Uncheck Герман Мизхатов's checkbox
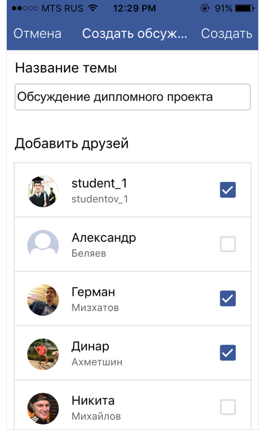This screenshot has width=265, height=430. 228,298
